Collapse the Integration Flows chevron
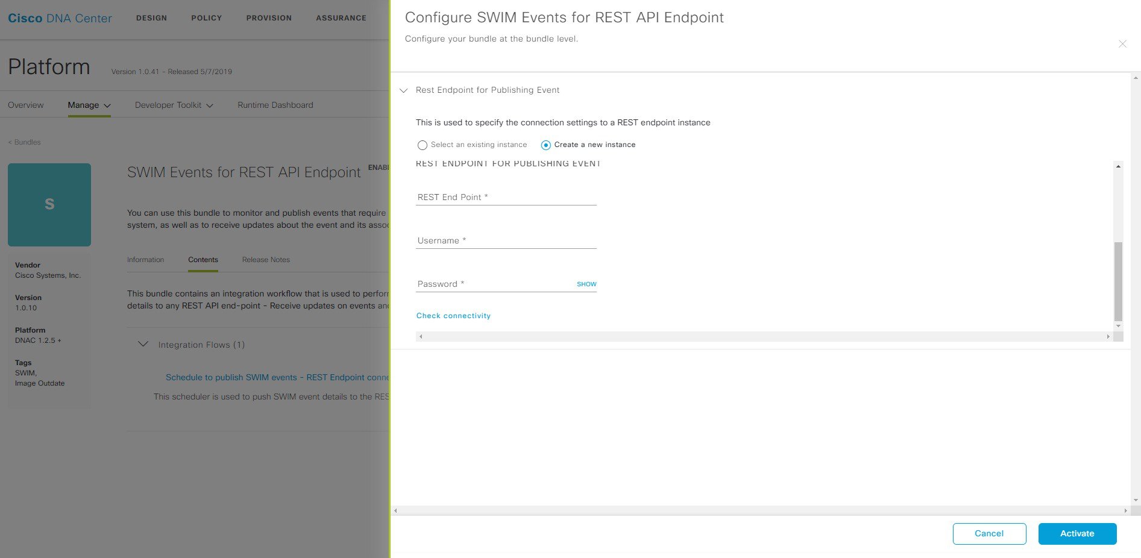The height and width of the screenshot is (558, 1141). coord(143,344)
